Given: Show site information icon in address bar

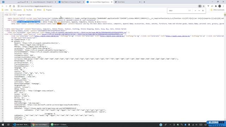Looking at the screenshot, I should [x=19, y=6].
